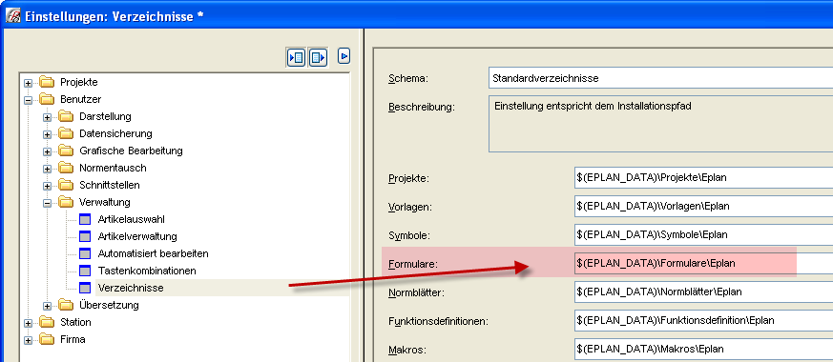Click the Formulare path field

(x=703, y=263)
